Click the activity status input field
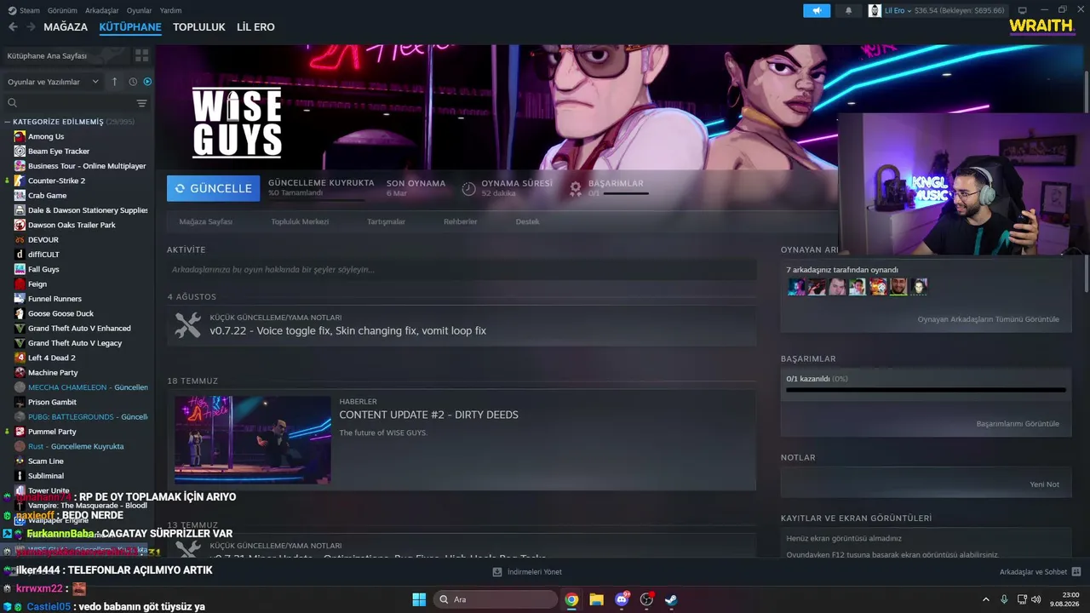Screen dimensions: 1090x613 point(462,270)
